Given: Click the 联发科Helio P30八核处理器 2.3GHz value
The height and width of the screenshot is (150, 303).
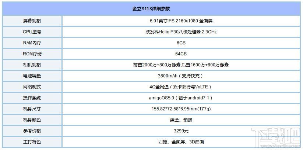Looking at the screenshot, I should coord(181,32).
